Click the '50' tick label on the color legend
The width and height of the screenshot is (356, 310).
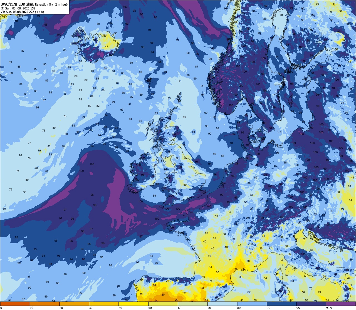[150, 308]
